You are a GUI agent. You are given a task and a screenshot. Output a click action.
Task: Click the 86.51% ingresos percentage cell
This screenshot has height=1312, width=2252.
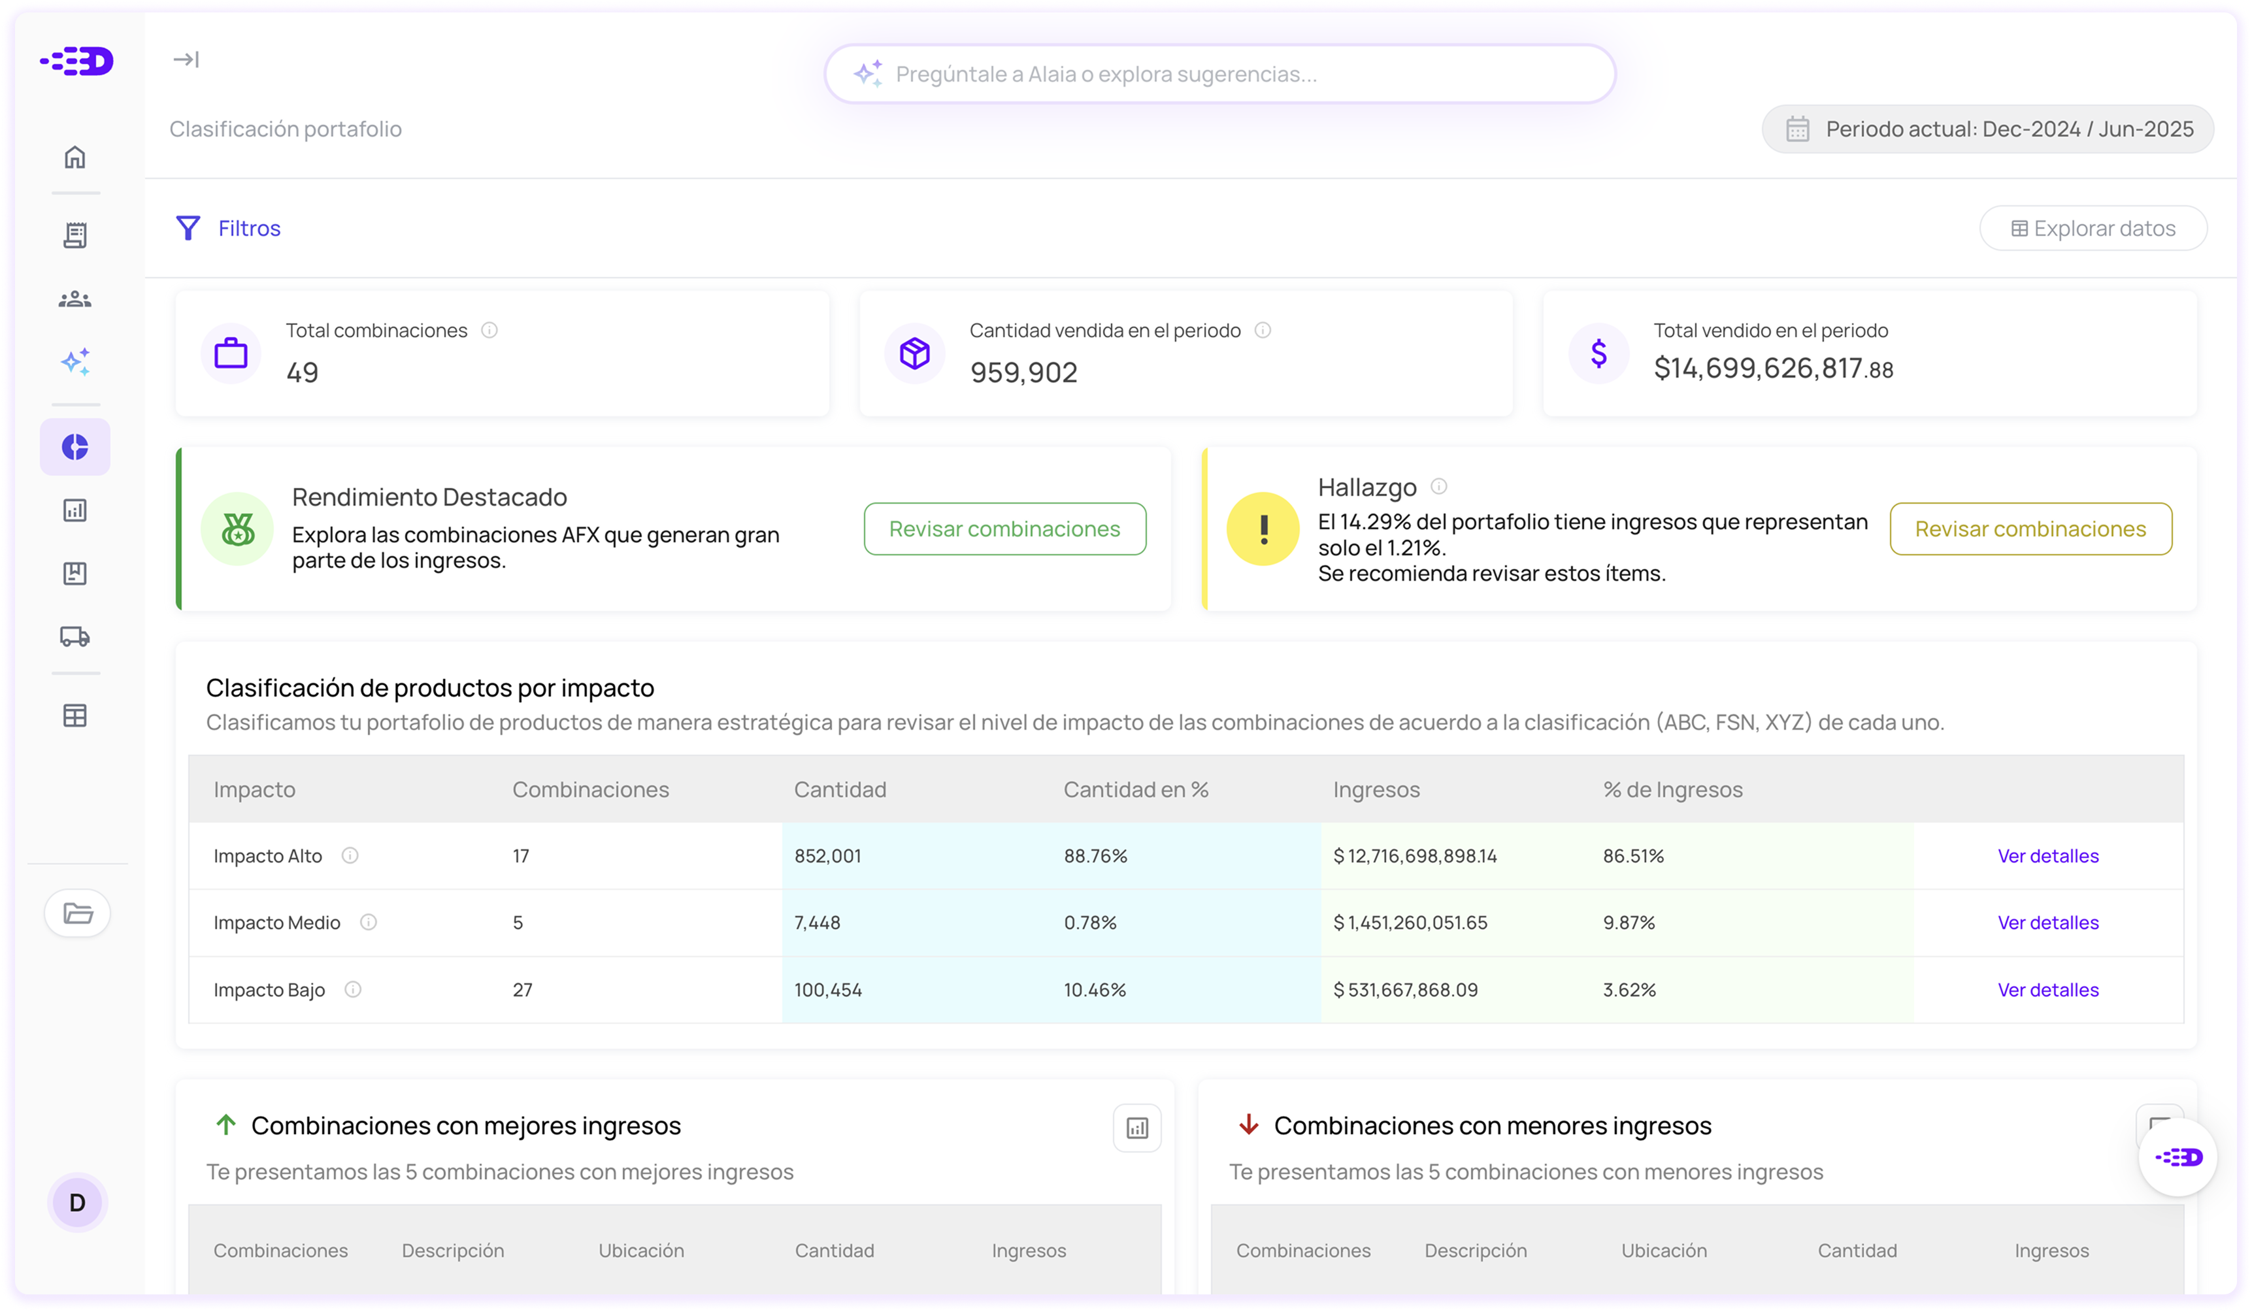coord(1632,856)
